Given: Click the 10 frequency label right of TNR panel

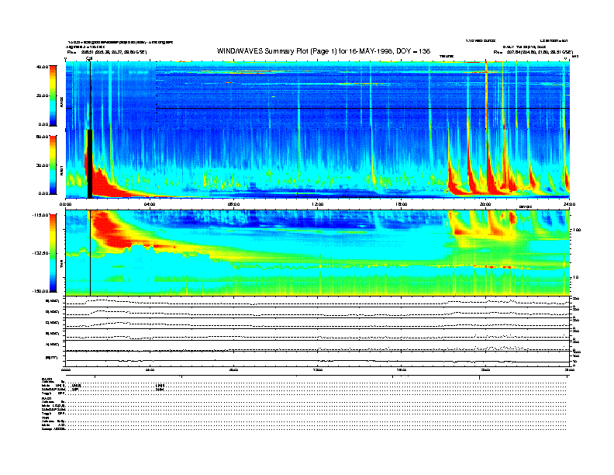Looking at the screenshot, I should pos(575,277).
